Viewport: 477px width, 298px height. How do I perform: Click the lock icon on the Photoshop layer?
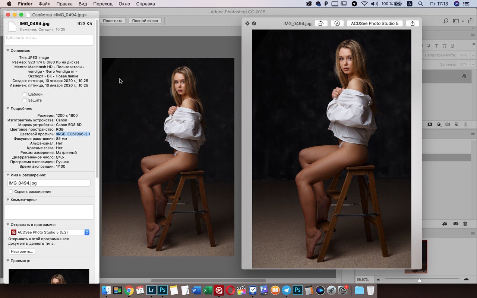pos(464,76)
